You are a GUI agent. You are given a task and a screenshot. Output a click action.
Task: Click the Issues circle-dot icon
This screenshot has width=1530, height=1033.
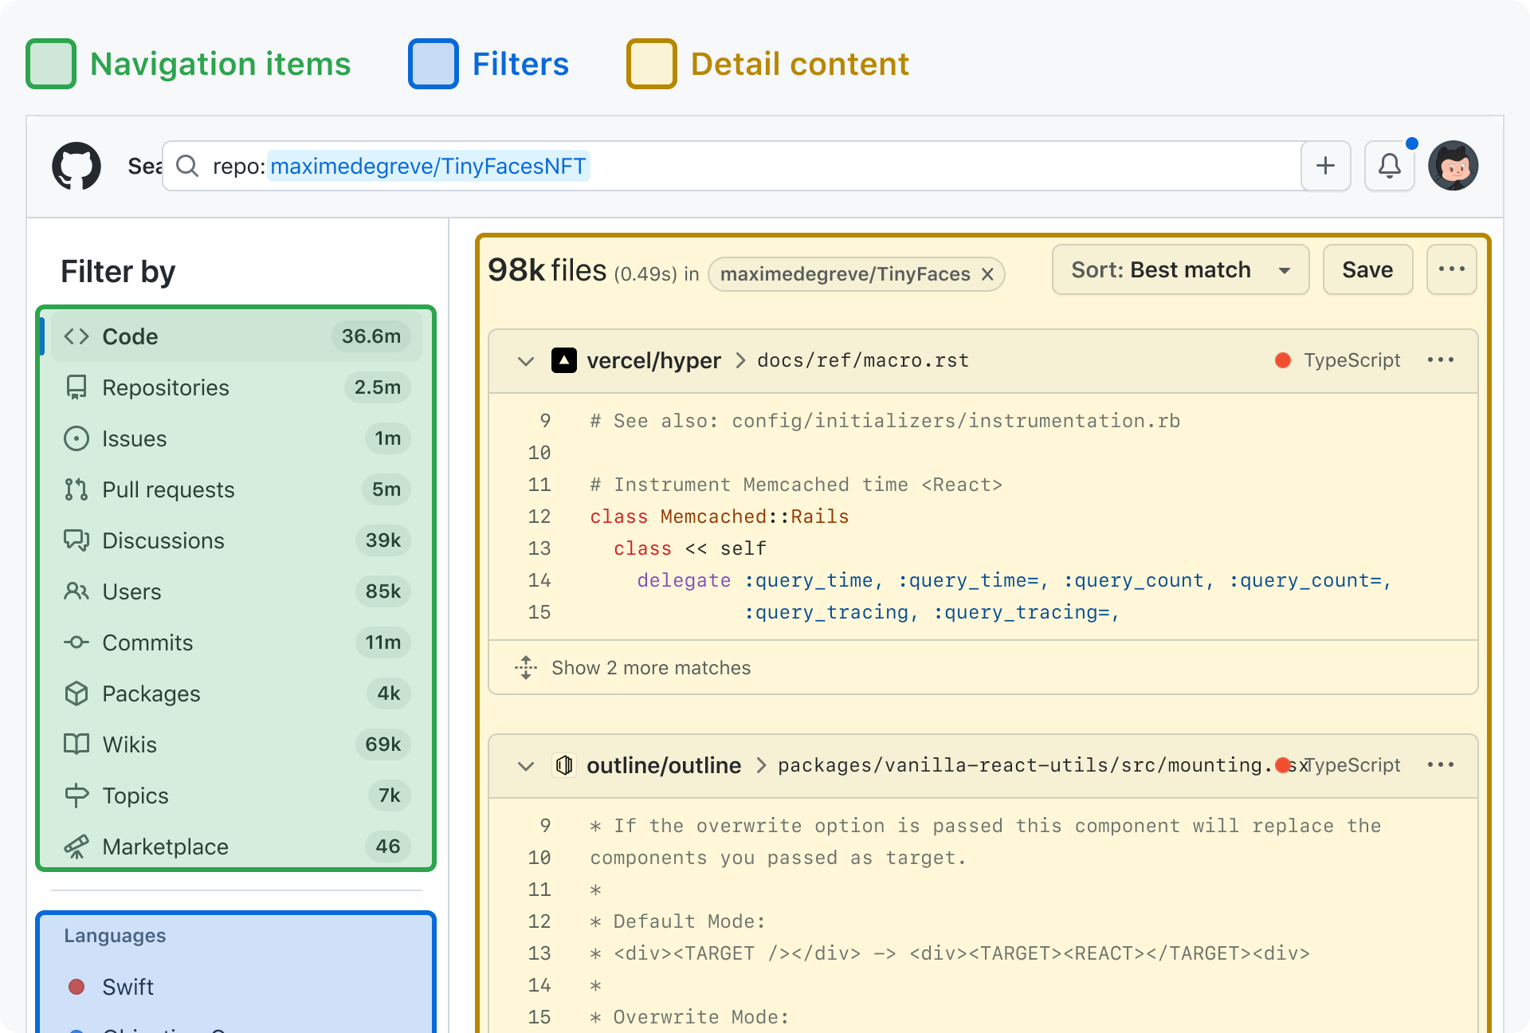pos(76,438)
